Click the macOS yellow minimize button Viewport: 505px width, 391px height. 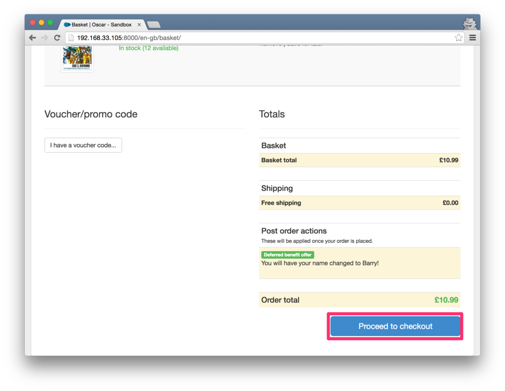41,23
